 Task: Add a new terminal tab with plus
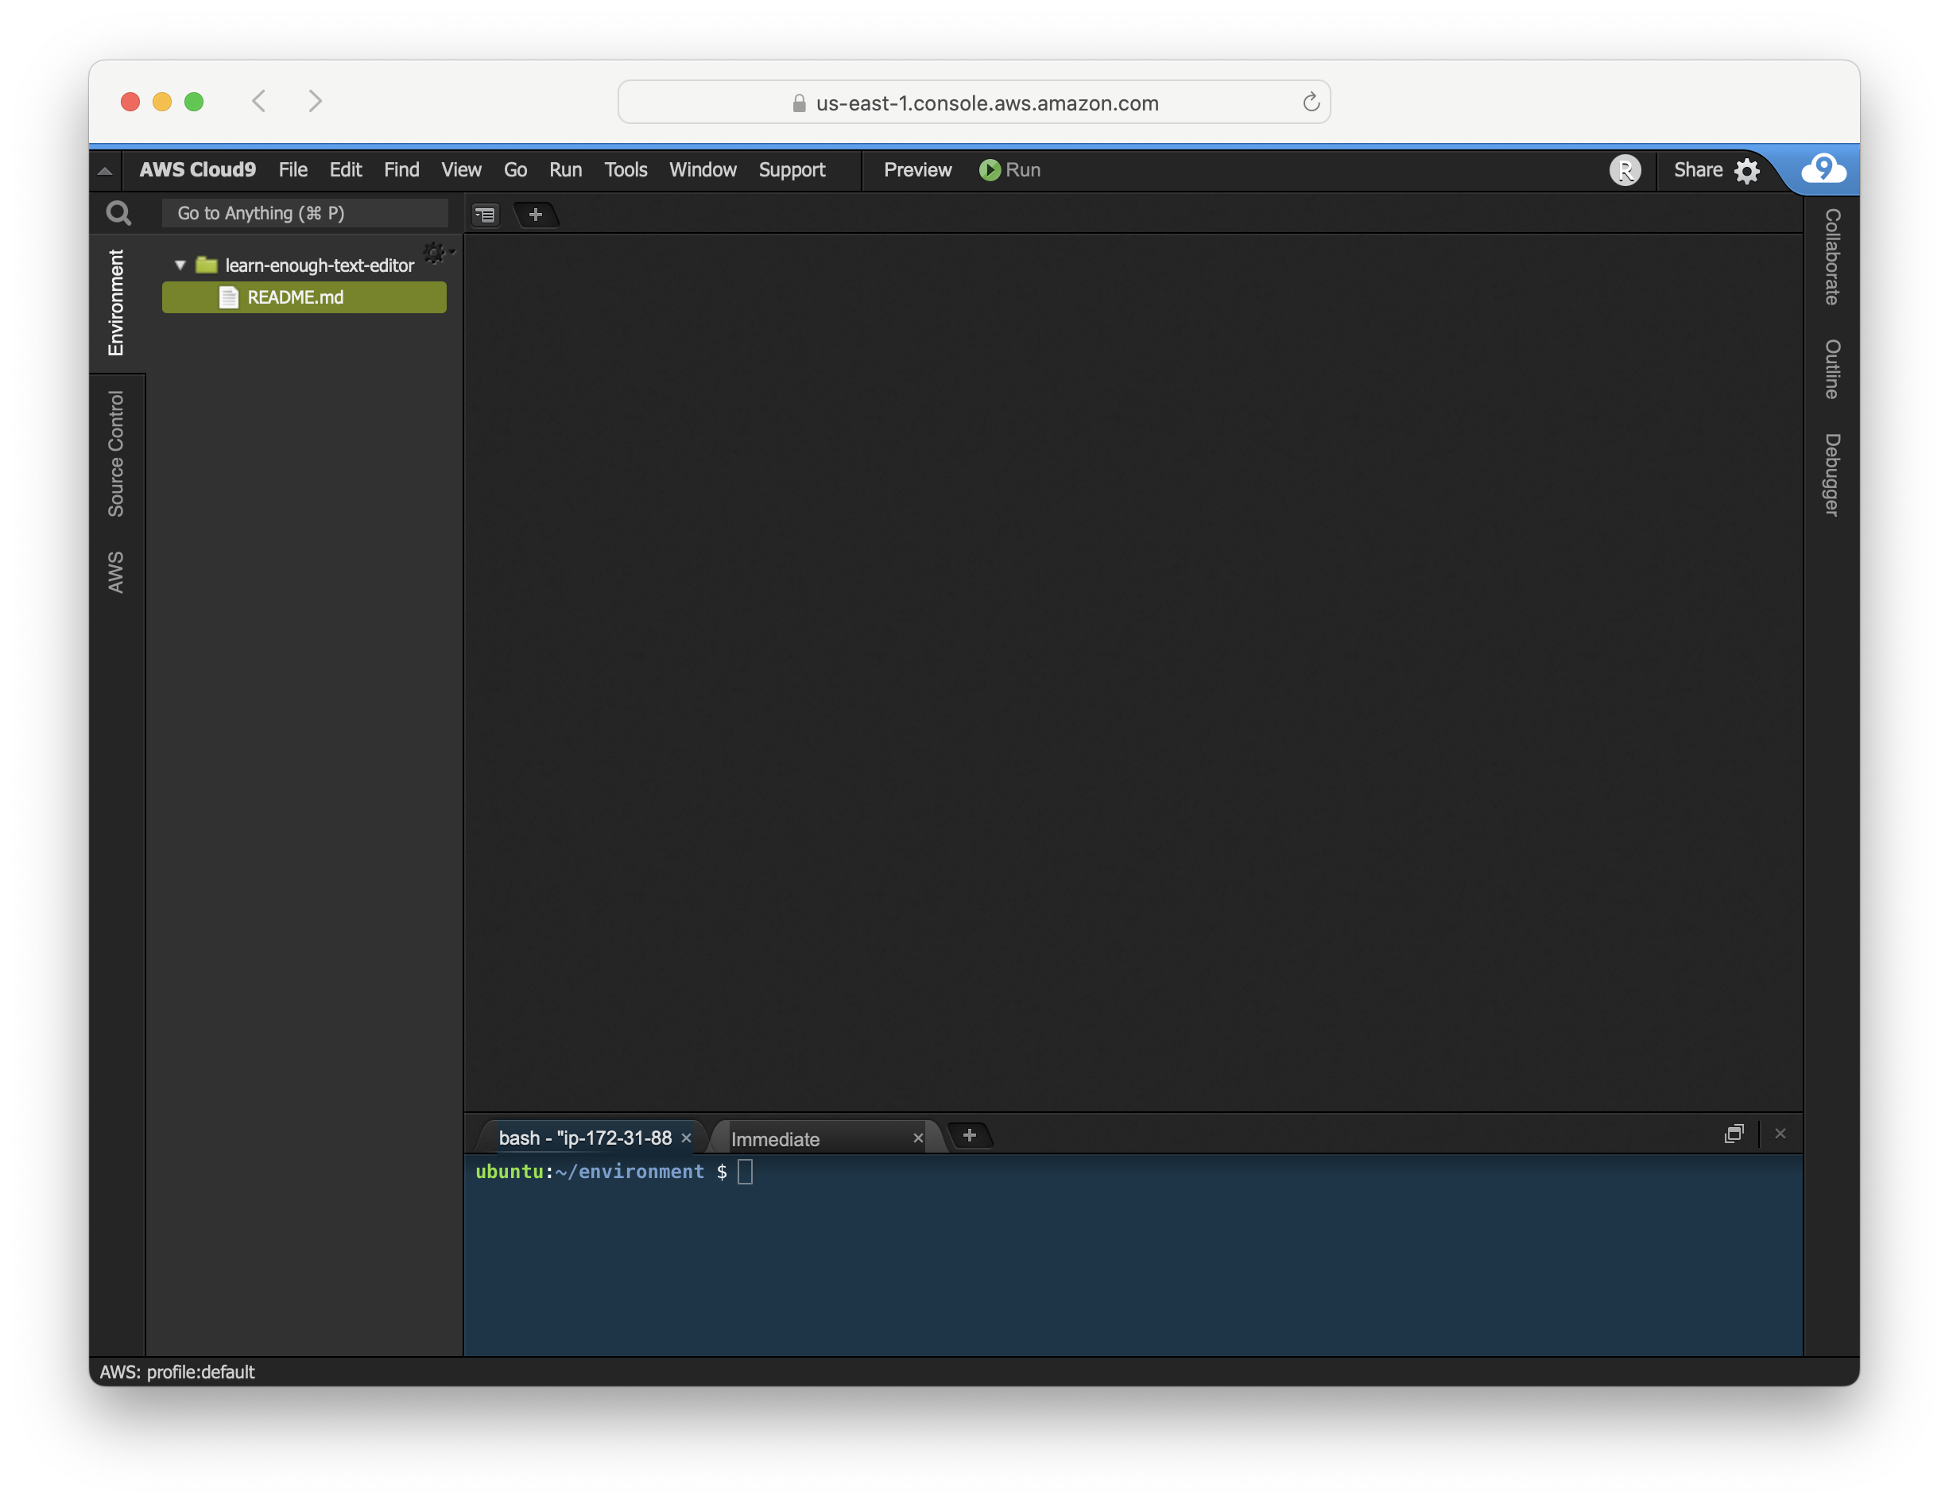pyautogui.click(x=969, y=1135)
